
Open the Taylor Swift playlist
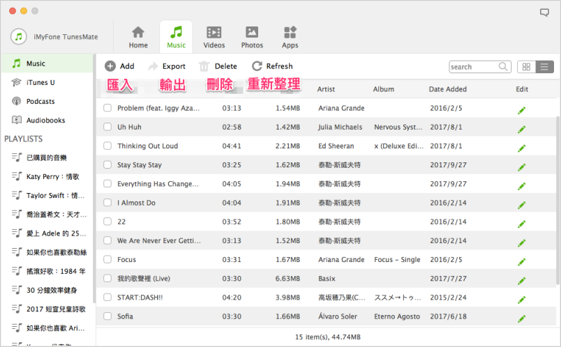tap(55, 196)
